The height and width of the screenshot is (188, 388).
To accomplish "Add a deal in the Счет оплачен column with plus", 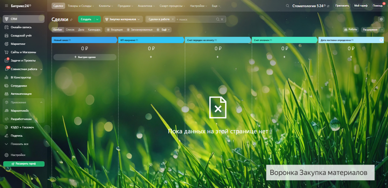I will click(284, 57).
